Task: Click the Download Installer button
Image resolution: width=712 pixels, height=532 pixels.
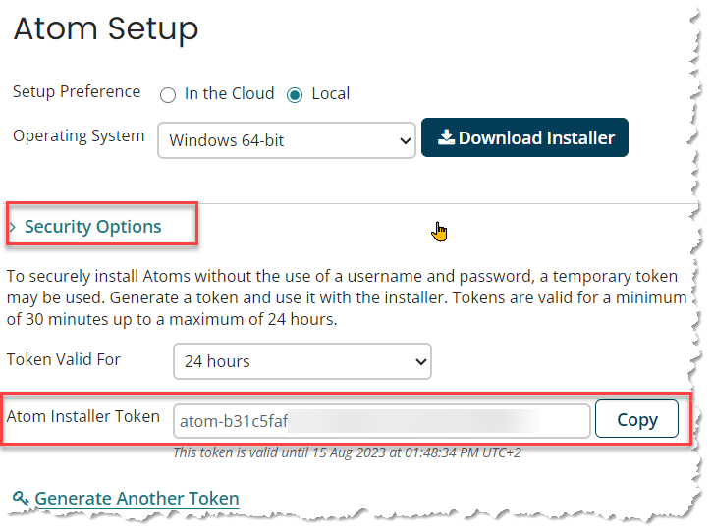Action: (x=525, y=137)
